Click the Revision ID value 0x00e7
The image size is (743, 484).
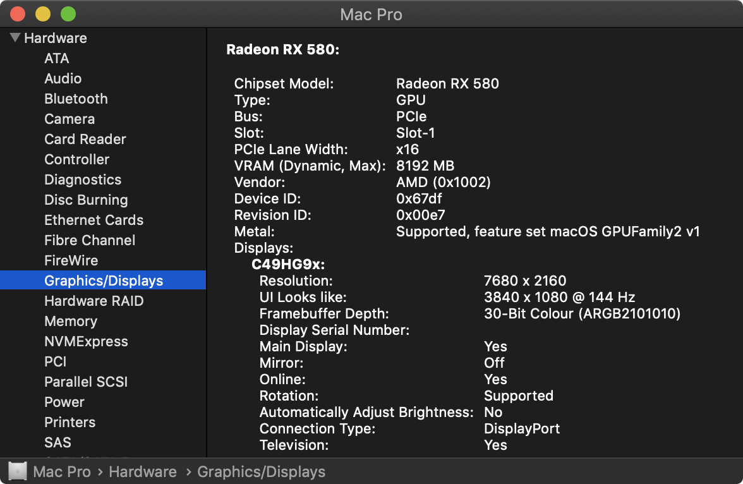click(x=421, y=215)
